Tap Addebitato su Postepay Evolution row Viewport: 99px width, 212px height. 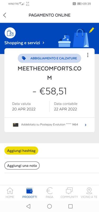pos(49,125)
